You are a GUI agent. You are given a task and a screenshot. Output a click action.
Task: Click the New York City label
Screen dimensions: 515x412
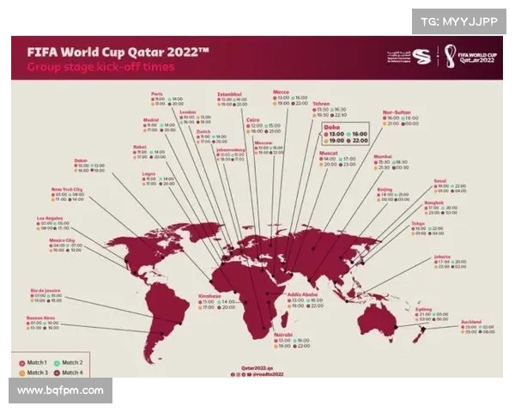coord(67,190)
